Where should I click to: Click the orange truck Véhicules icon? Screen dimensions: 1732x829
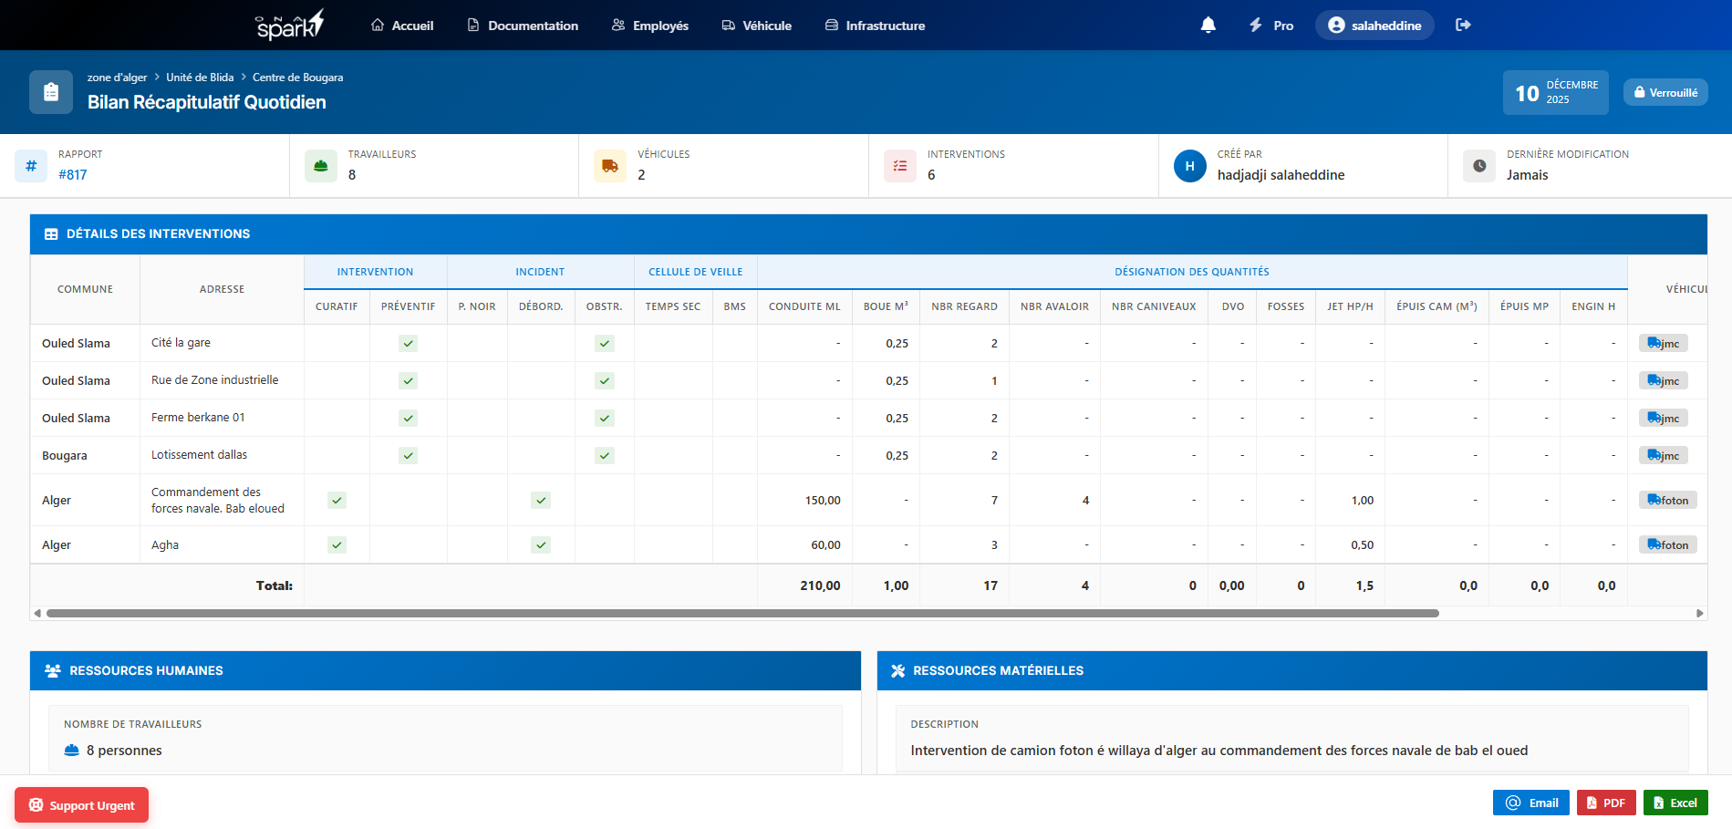[610, 166]
